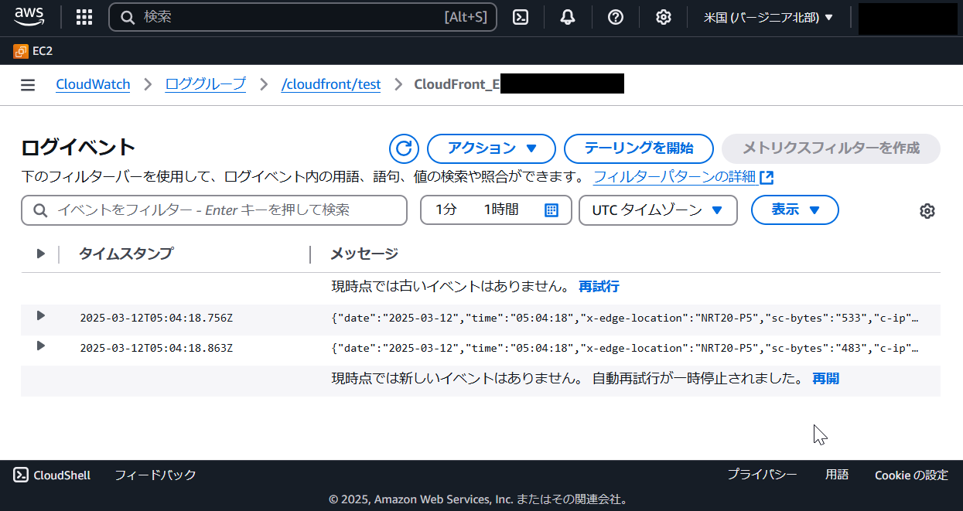Refresh the log events list
Image resolution: width=963 pixels, height=511 pixels.
point(404,148)
